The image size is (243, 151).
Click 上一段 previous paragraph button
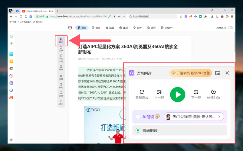coord(159,95)
